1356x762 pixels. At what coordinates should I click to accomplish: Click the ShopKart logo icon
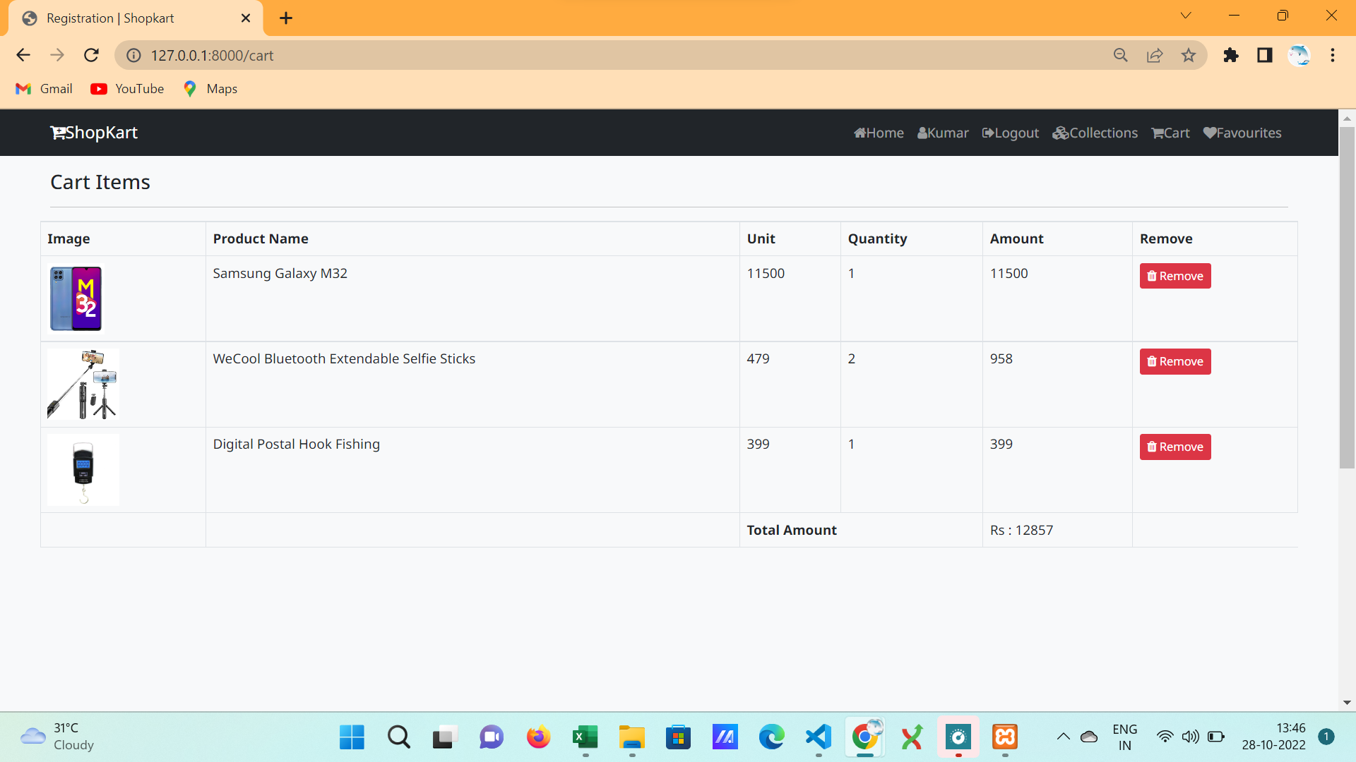point(57,133)
